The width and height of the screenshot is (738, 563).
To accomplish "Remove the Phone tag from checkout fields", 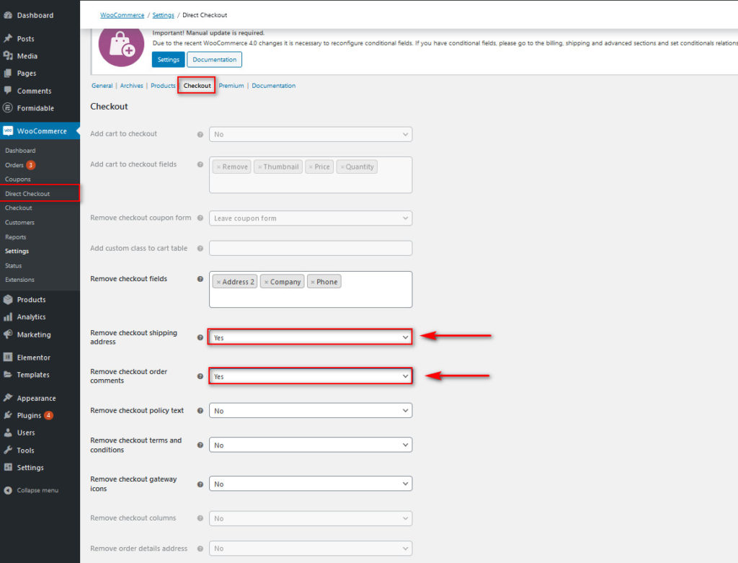I will tap(313, 282).
